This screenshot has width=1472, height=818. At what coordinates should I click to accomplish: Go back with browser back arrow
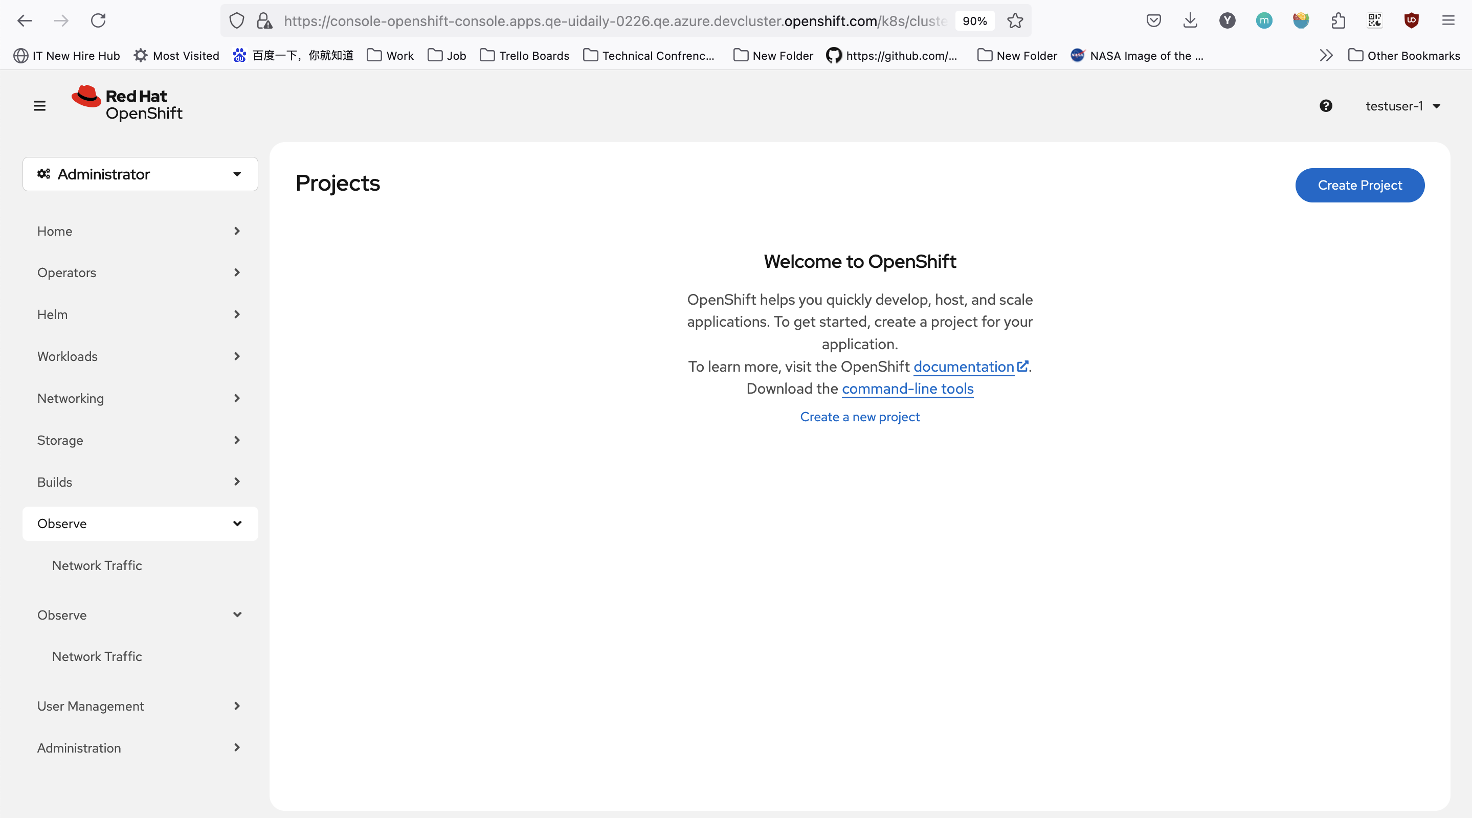(25, 21)
